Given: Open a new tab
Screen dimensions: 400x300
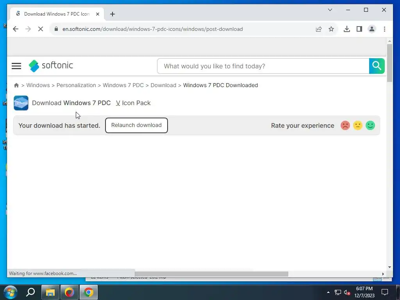Looking at the screenshot, I should (x=112, y=14).
